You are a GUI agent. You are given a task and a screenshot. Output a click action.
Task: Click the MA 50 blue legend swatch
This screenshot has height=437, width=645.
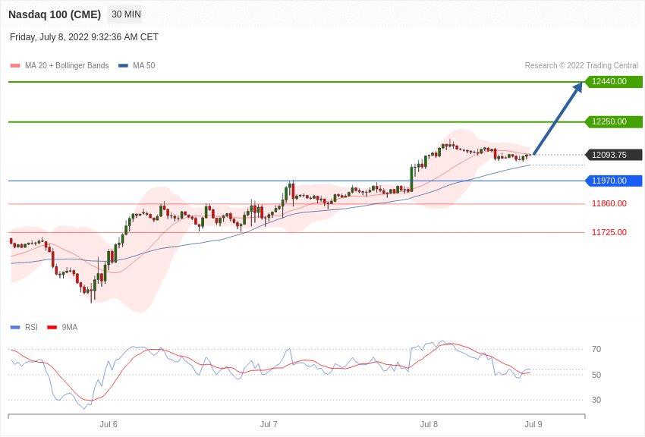(x=123, y=66)
